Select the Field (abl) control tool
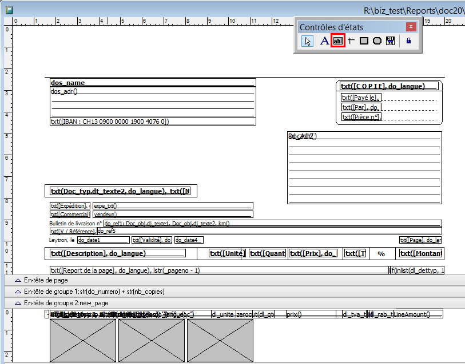Image resolution: width=465 pixels, height=364 pixels. pos(338,41)
